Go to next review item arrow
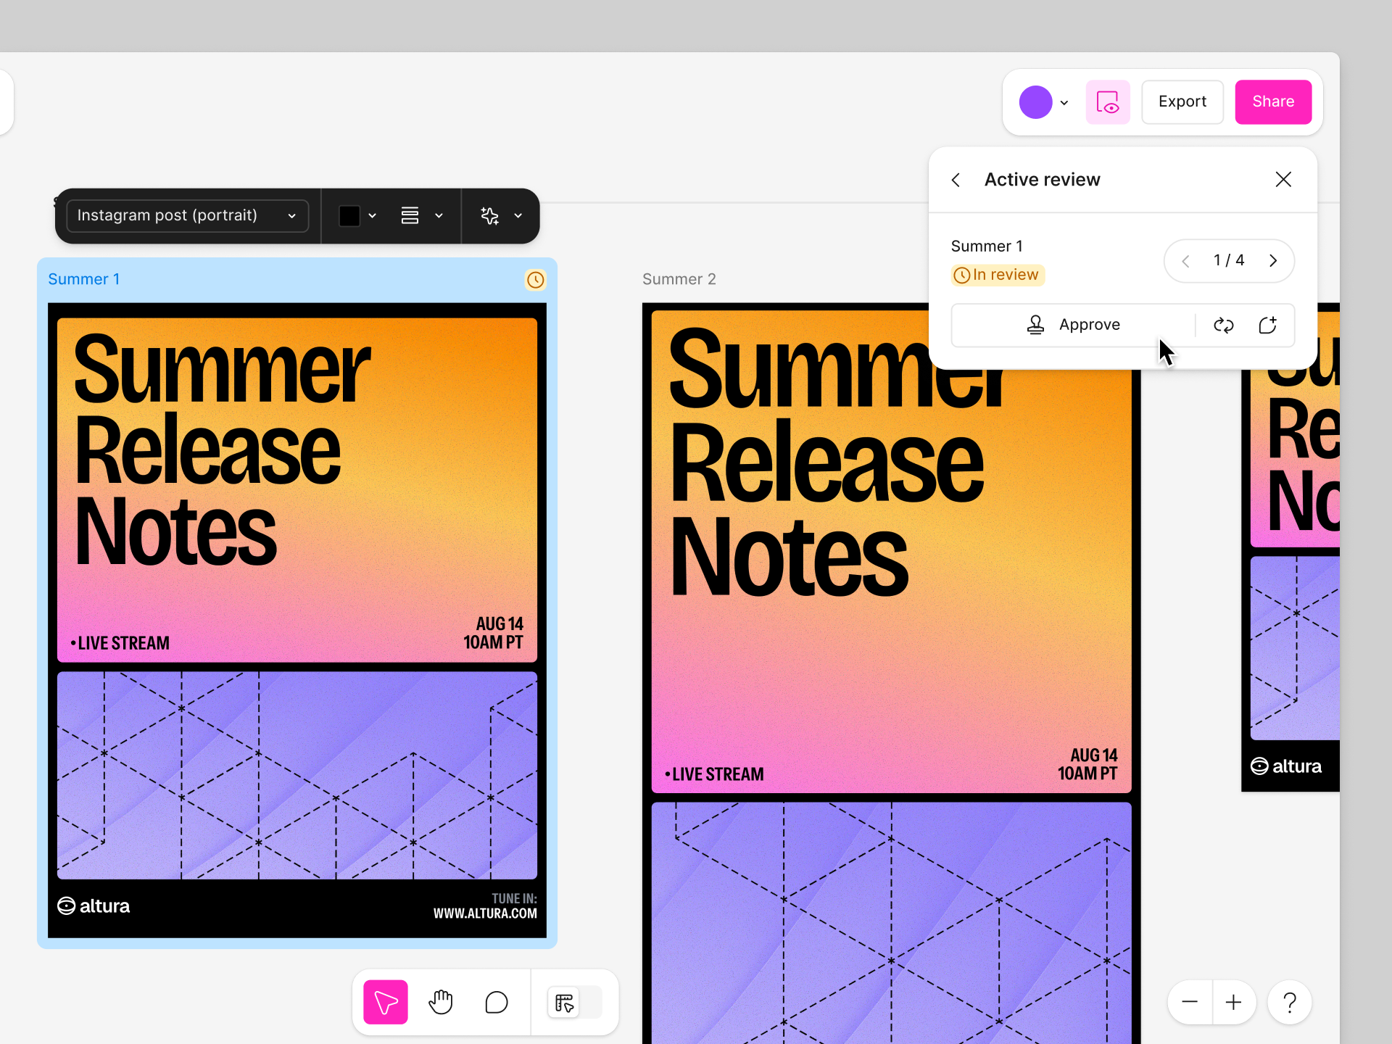This screenshot has height=1044, width=1392. [x=1273, y=261]
